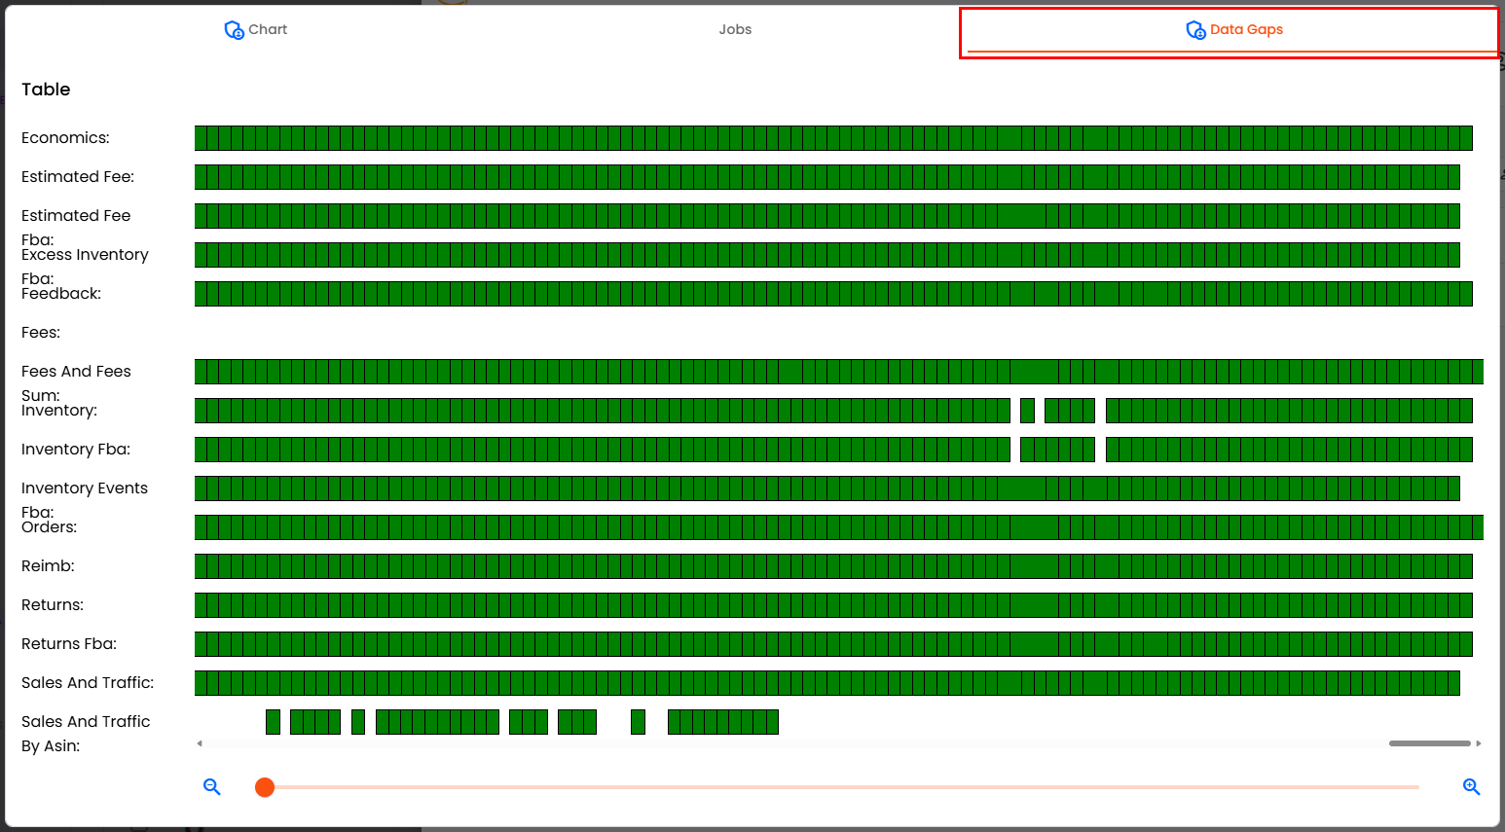Open the Chart tab

pos(268,29)
